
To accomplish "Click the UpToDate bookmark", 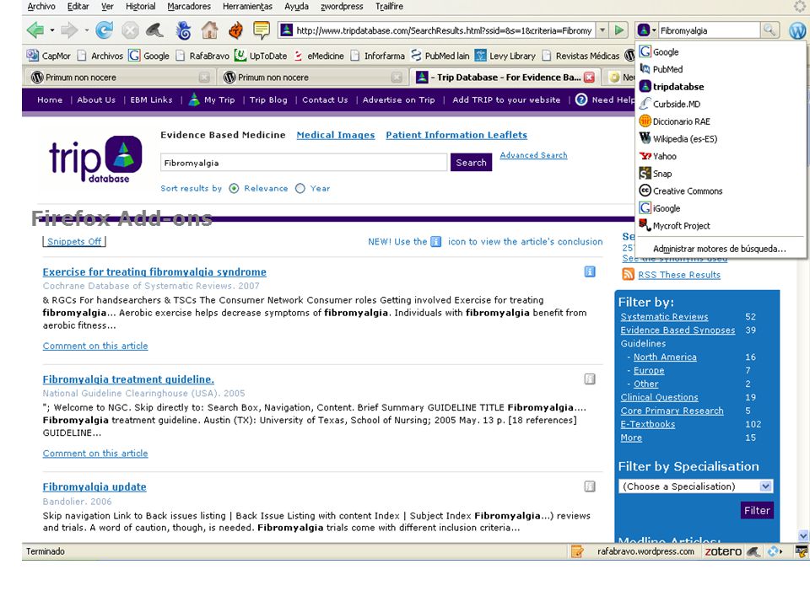I will 261,56.
